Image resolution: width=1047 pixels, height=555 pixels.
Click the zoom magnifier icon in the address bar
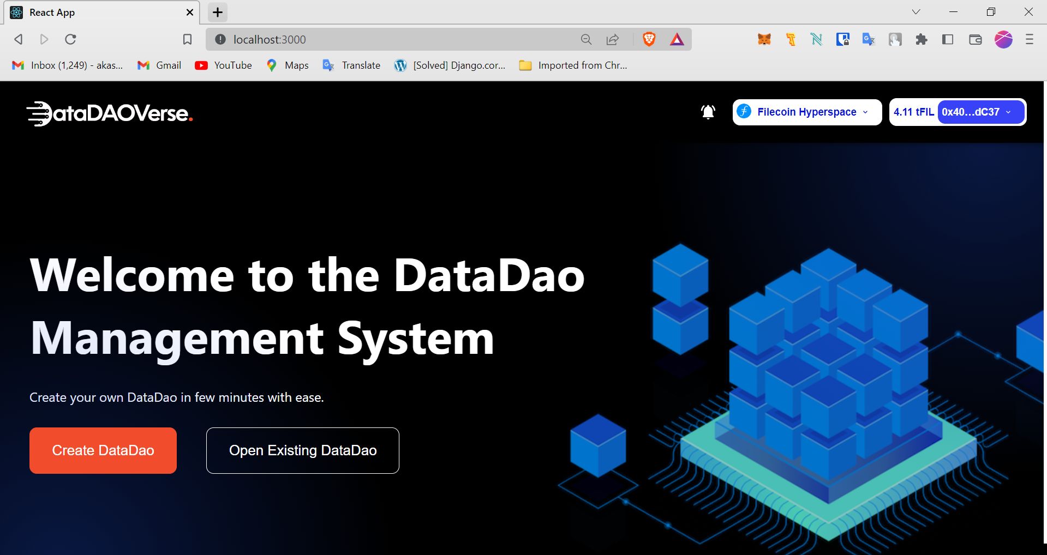[586, 39]
